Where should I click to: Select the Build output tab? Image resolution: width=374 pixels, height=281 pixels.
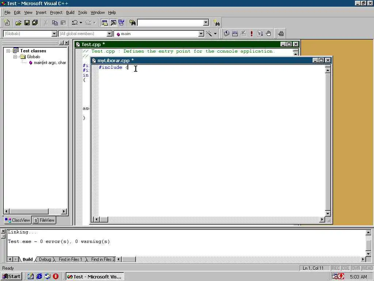pos(28,259)
